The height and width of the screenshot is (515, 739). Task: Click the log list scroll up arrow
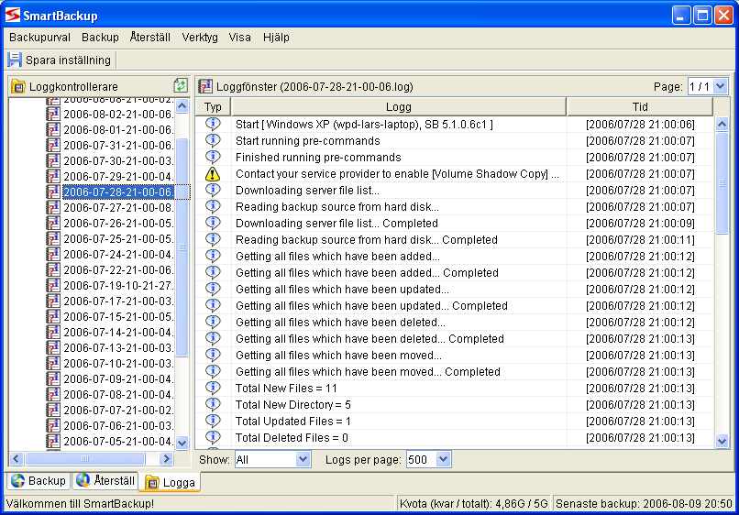(182, 106)
